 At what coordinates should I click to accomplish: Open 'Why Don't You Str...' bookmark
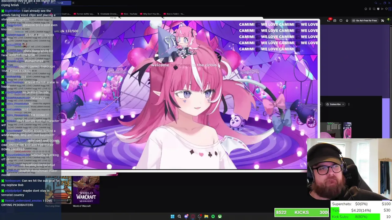tap(150, 14)
